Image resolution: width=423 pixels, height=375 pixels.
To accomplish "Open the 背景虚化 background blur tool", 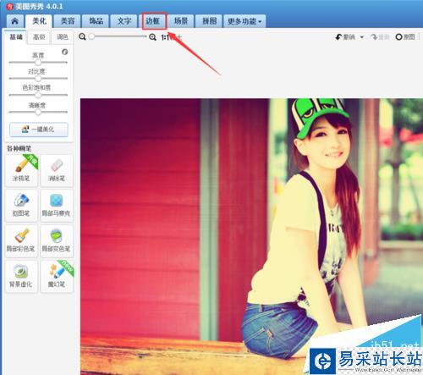I will [x=21, y=277].
